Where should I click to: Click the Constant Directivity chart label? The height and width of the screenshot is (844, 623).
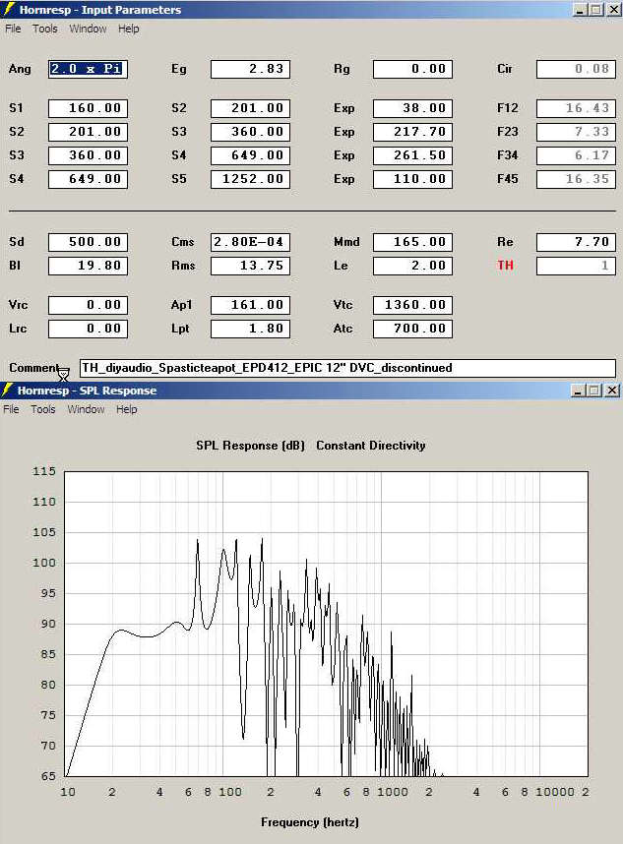tap(371, 446)
